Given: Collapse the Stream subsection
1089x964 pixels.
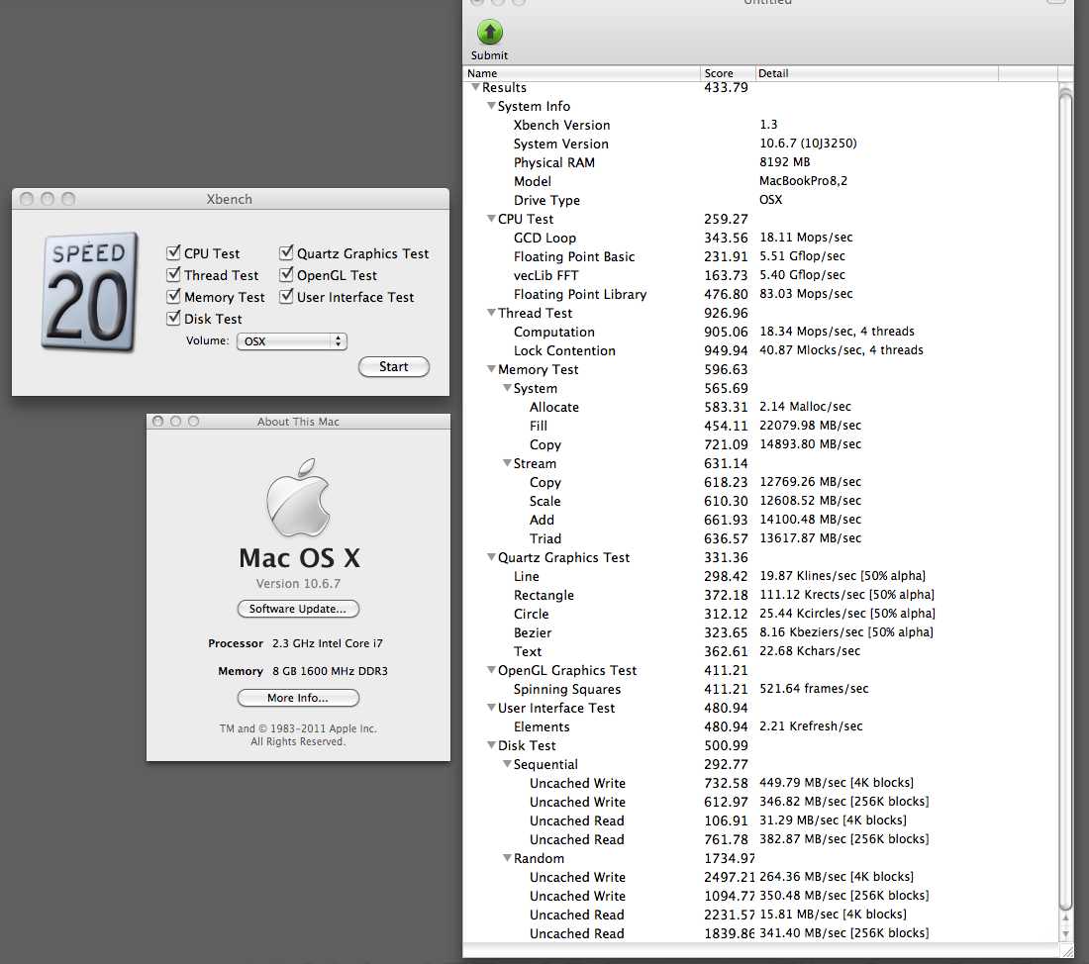Looking at the screenshot, I should coord(507,463).
